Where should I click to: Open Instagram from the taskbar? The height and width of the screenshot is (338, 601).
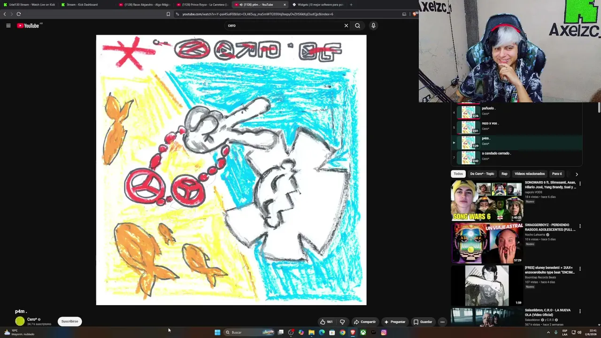pyautogui.click(x=384, y=332)
